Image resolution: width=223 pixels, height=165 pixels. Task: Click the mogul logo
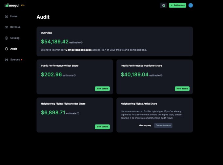(x=12, y=5)
